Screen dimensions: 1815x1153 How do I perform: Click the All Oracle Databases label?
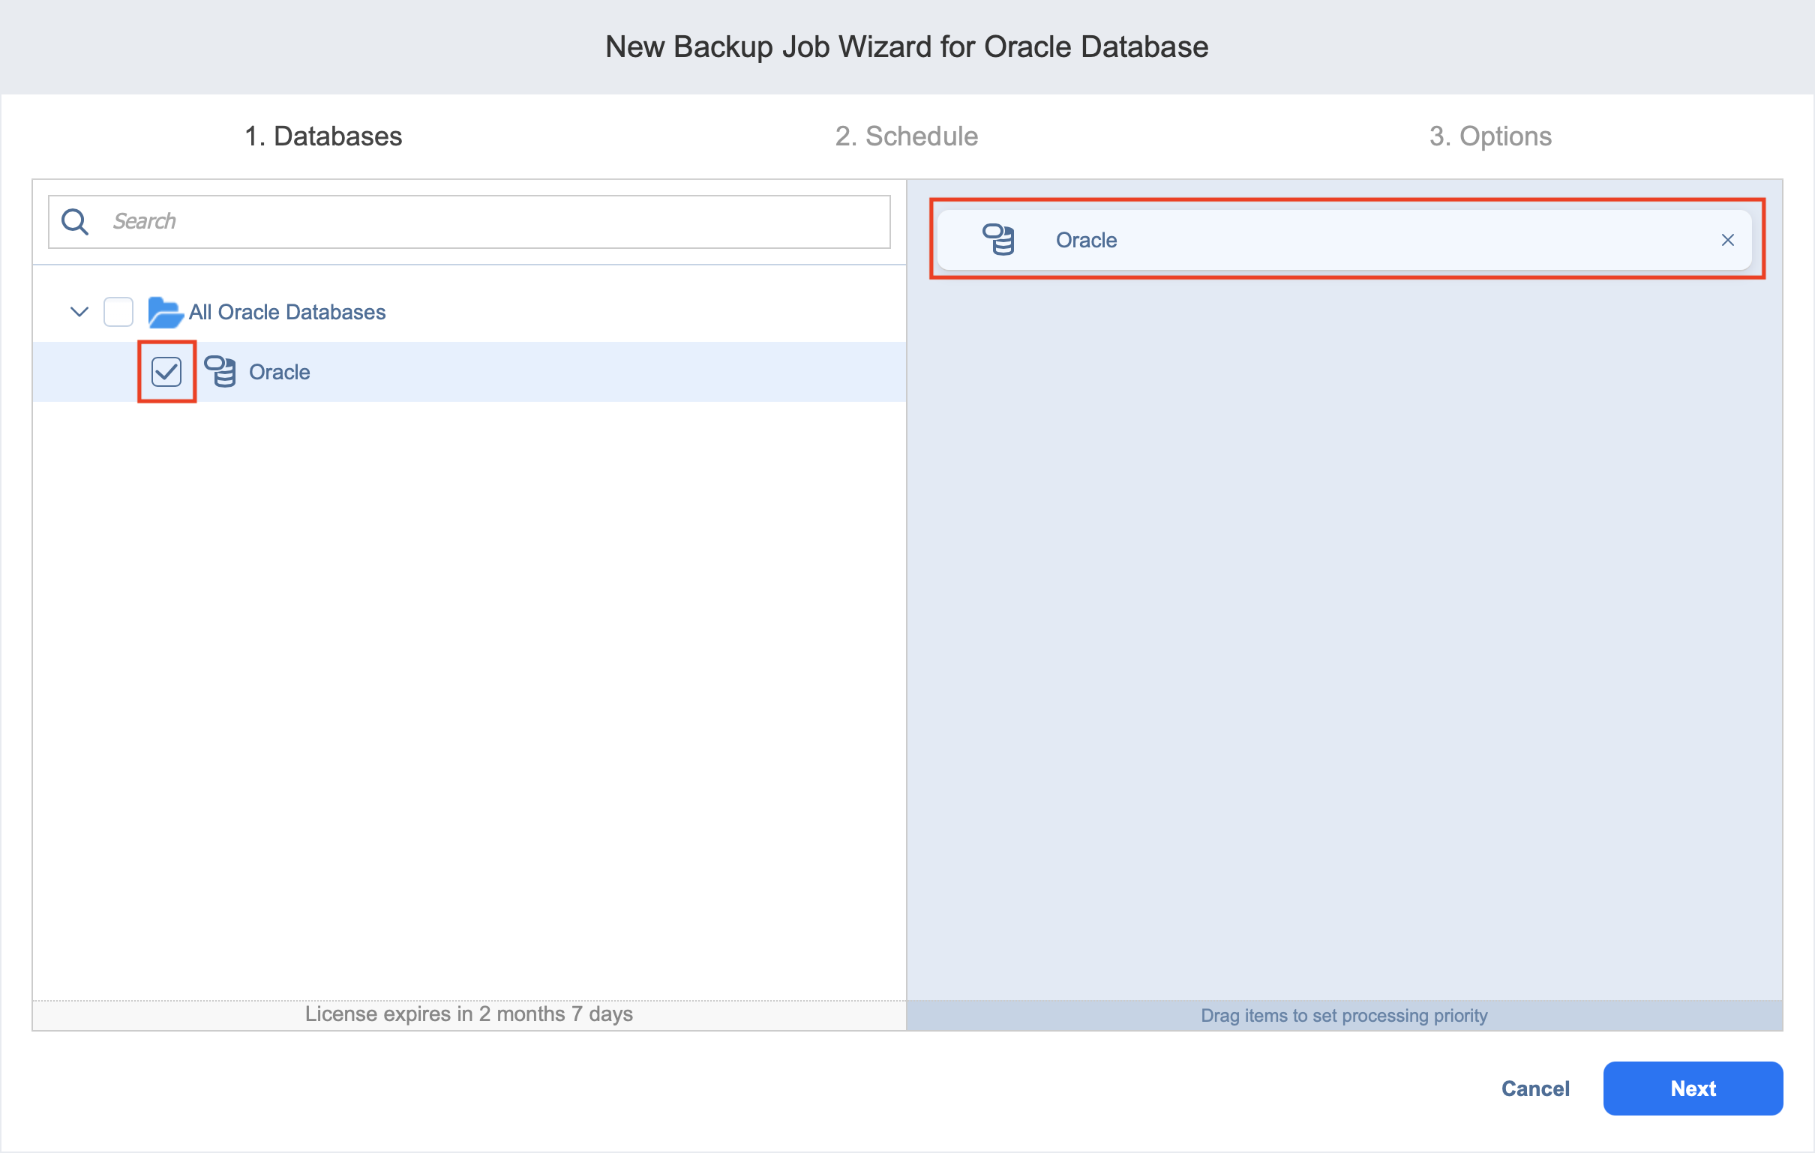[286, 312]
